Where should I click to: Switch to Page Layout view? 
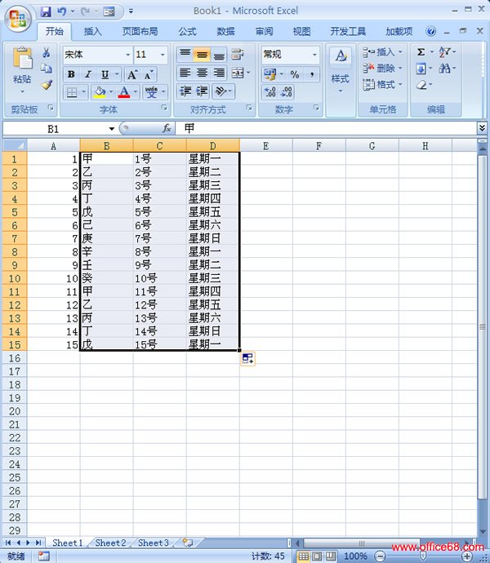(x=317, y=556)
